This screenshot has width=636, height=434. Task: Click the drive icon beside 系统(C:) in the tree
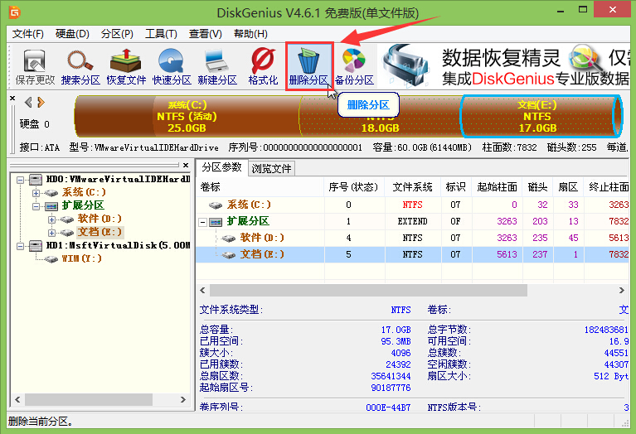click(x=51, y=192)
